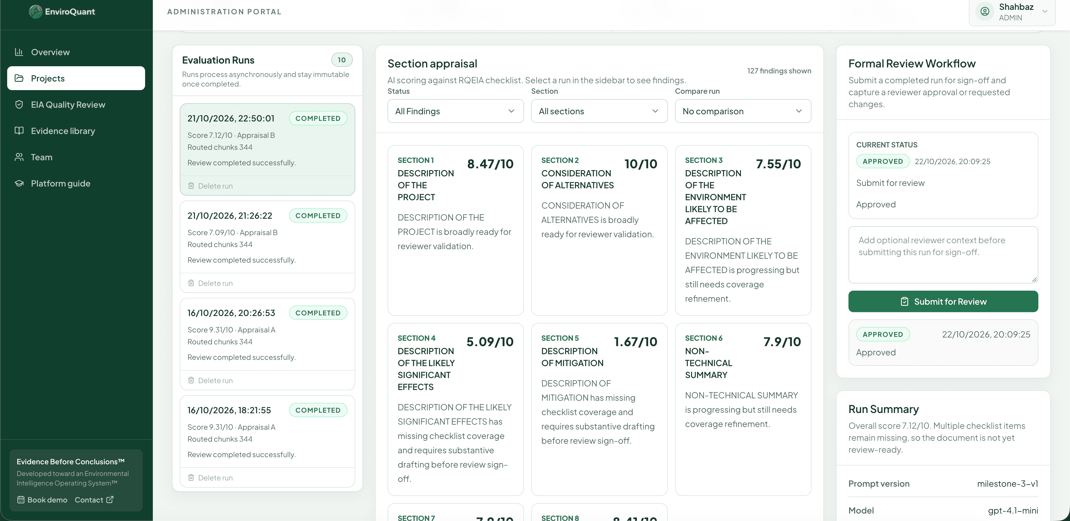
Task: Click the optional reviewer context text area
Action: 943,255
